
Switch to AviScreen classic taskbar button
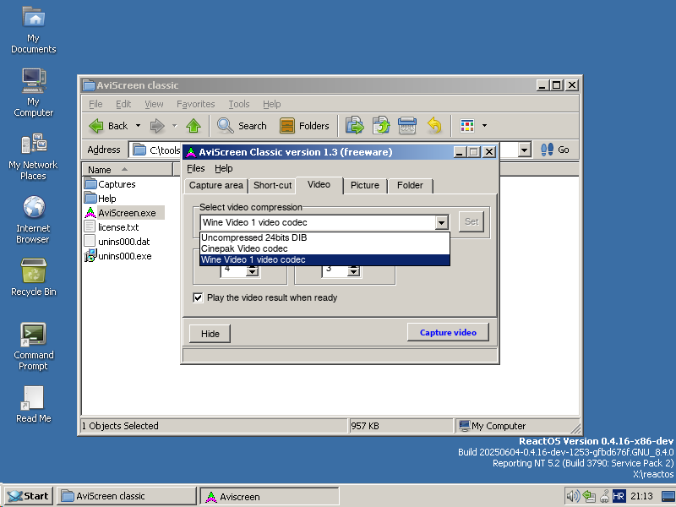tap(126, 496)
